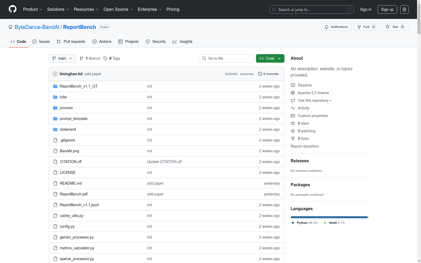Viewport: 421px width, 263px height.
Task: Click the star icon next to 8 stars
Action: click(293, 123)
